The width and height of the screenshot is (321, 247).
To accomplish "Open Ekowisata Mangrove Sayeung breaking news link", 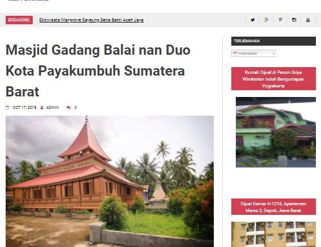I will (x=91, y=20).
